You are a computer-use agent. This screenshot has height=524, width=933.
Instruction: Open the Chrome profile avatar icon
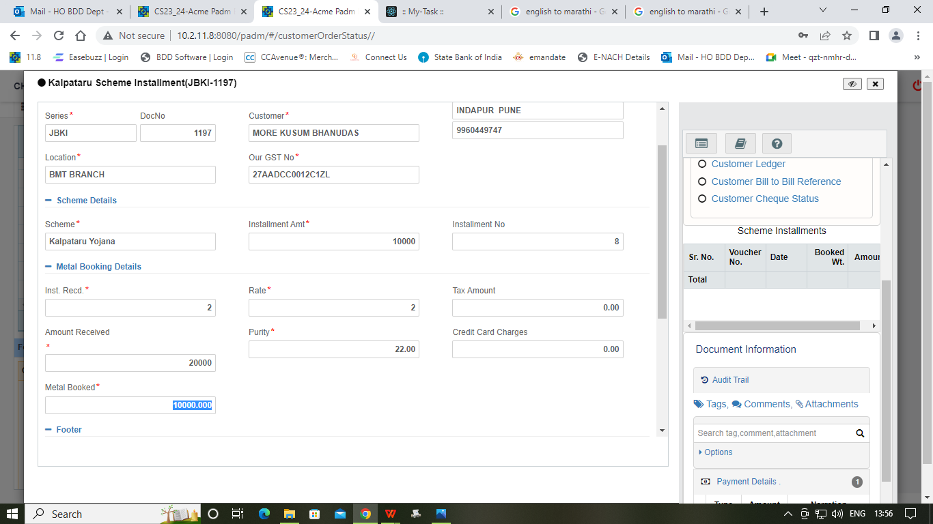(x=896, y=35)
